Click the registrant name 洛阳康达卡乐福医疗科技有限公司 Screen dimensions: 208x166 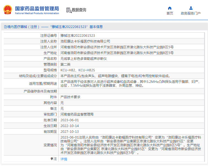(85, 41)
